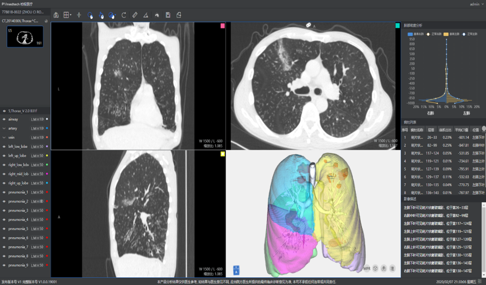Click the cube 3D view icon
The image size is (486, 285).
pyautogui.click(x=375, y=268)
